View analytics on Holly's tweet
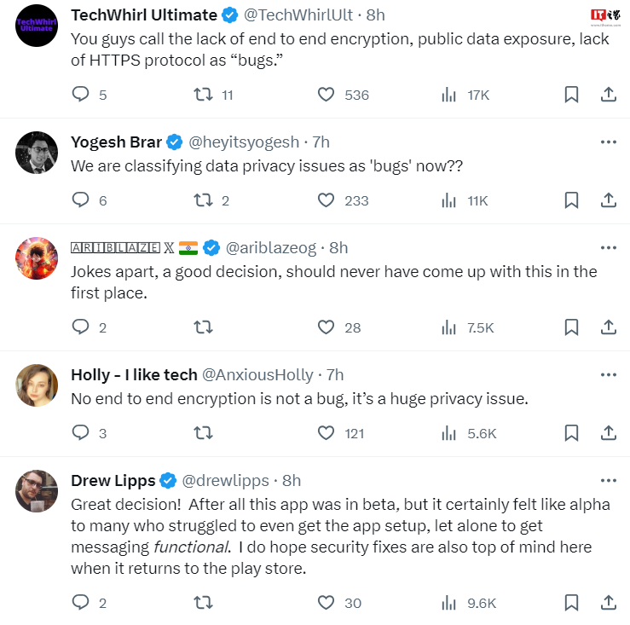630x625 pixels. pyautogui.click(x=448, y=433)
